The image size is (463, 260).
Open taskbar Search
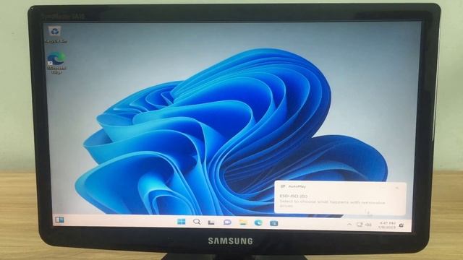click(x=197, y=222)
